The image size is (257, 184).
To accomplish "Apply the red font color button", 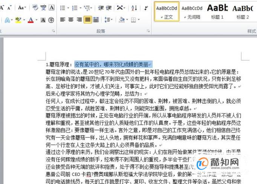I will coord(31,20).
